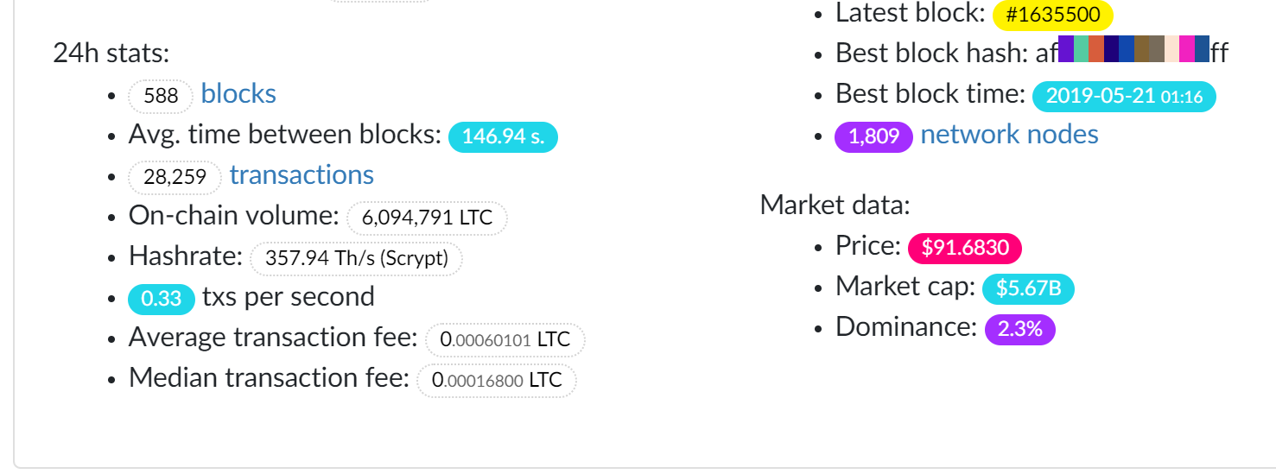The image size is (1276, 474).
Task: Click the $5.67B market cap badge
Action: pyautogui.click(x=1028, y=288)
